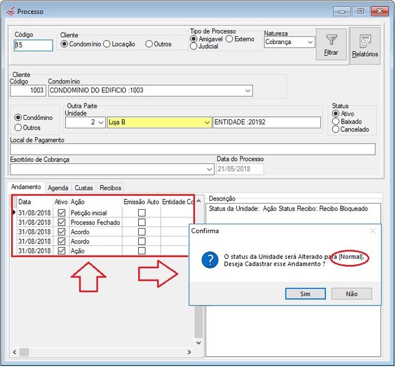Screen dimensions: 395x367
Task: Set Status to Baixado
Action: click(x=335, y=121)
